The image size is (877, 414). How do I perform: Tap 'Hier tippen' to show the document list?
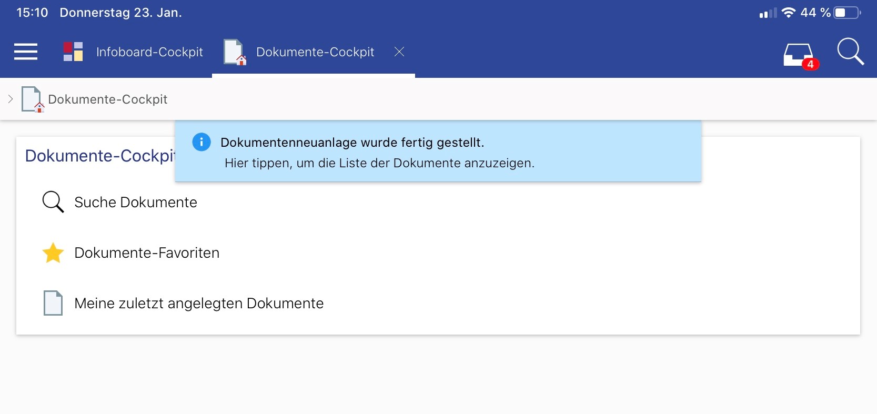(x=379, y=163)
